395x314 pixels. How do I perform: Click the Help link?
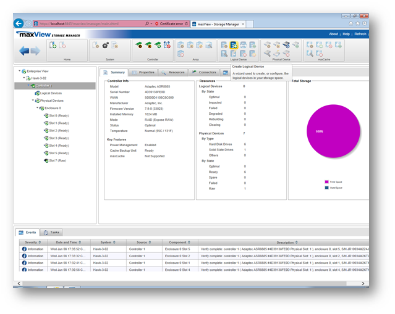pos(346,34)
